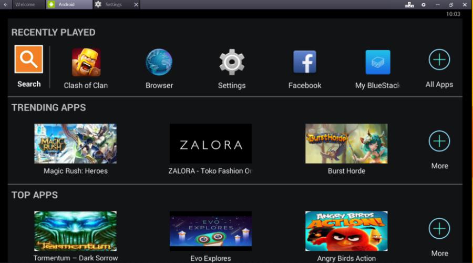This screenshot has height=263, width=473.
Task: Click the Angry Birds Action title text
Action: tap(346, 258)
